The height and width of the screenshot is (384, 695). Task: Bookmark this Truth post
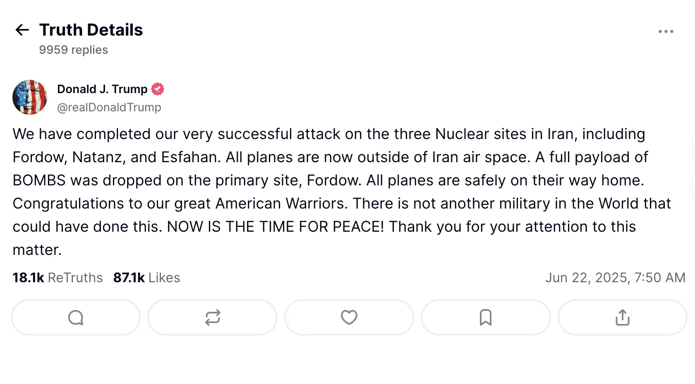[486, 317]
